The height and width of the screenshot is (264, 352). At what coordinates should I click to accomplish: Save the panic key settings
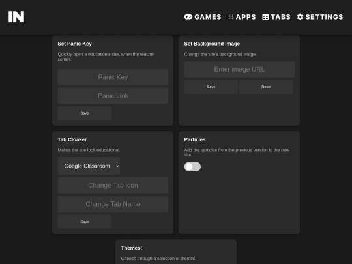pos(85,113)
